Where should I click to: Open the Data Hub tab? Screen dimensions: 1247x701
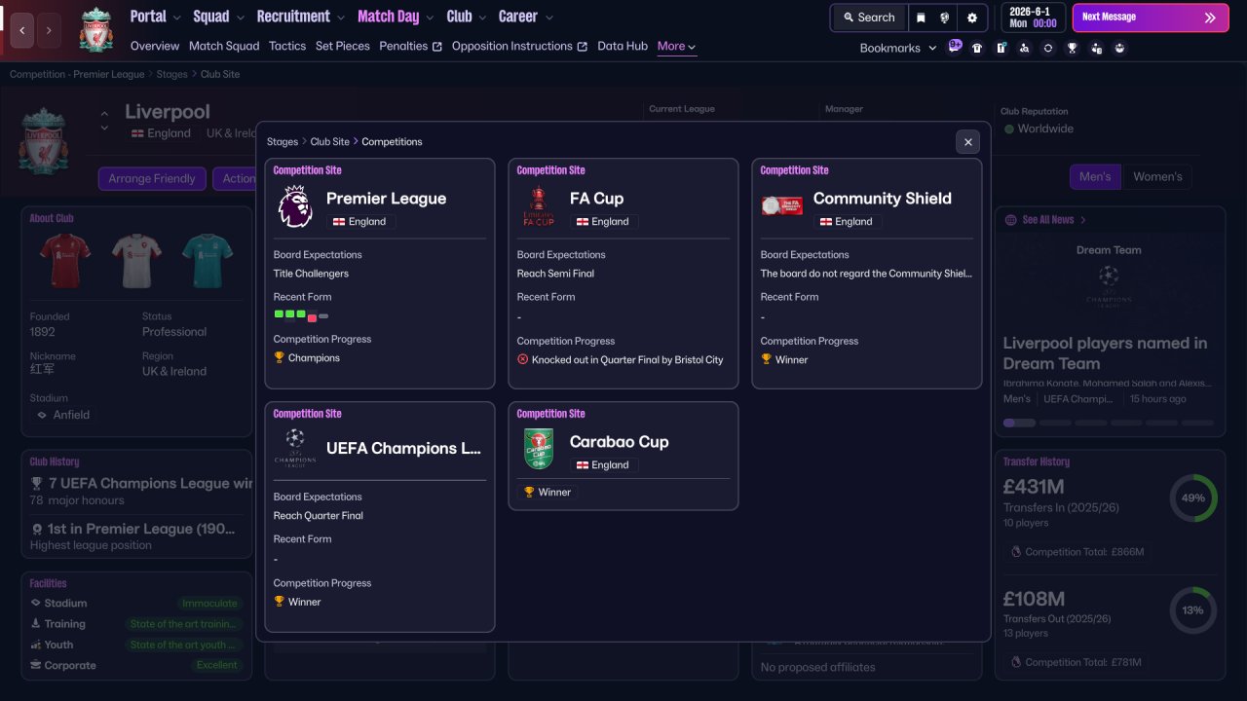[x=623, y=46]
